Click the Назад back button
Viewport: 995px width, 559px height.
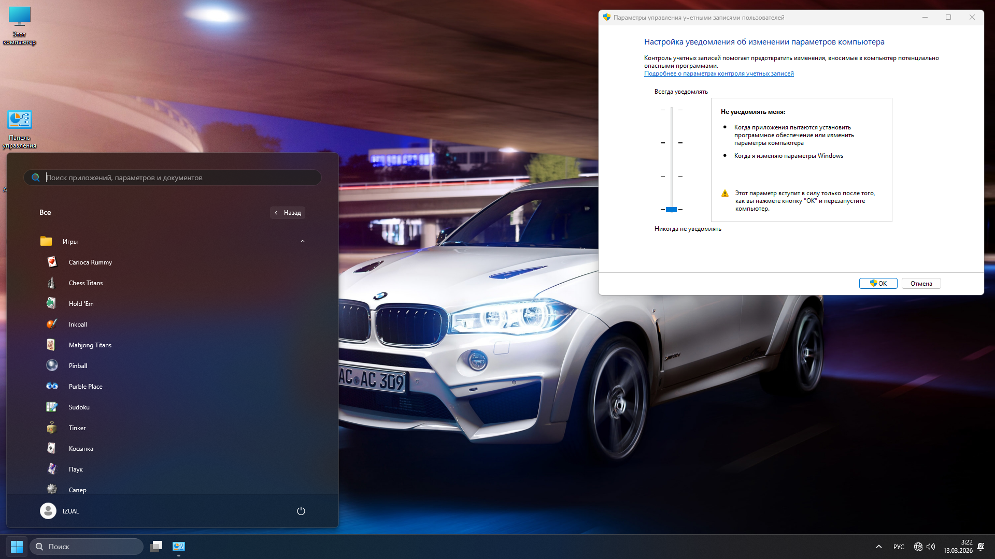[x=288, y=213]
